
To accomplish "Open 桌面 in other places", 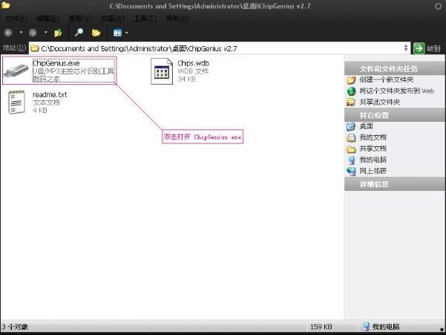I will (366, 126).
